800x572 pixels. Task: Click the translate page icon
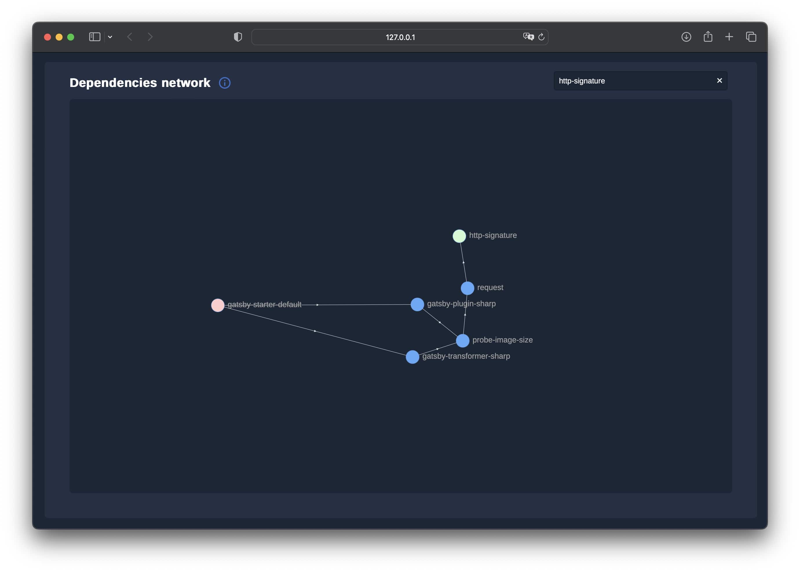pyautogui.click(x=528, y=37)
